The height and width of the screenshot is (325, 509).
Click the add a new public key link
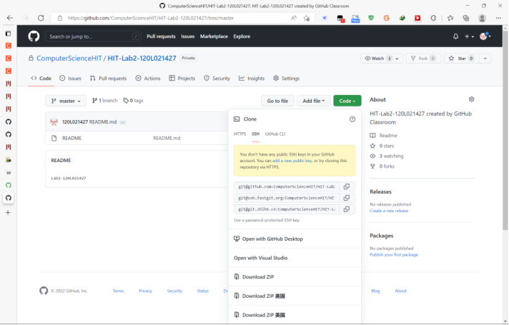292,161
